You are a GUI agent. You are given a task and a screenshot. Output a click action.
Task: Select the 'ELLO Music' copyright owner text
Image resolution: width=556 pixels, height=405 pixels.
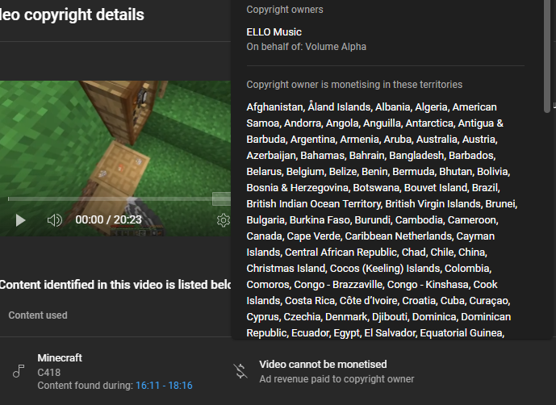tap(274, 32)
